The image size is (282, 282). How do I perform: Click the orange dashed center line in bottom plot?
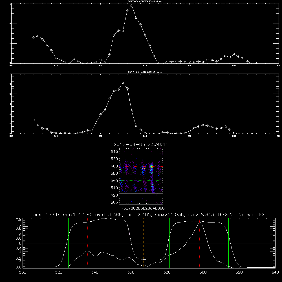tap(144, 243)
